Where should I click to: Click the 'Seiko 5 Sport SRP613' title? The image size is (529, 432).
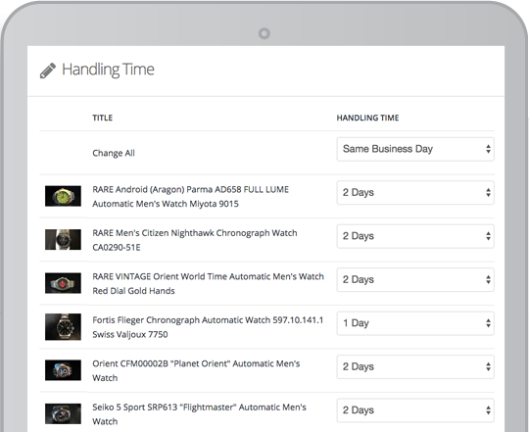pyautogui.click(x=199, y=414)
